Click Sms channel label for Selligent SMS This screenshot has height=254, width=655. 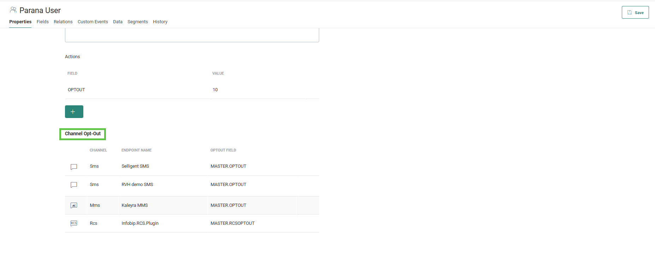tap(94, 166)
